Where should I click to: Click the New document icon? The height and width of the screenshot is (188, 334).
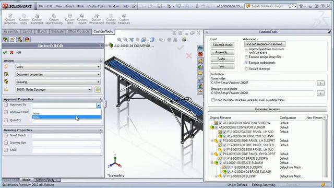140,6
